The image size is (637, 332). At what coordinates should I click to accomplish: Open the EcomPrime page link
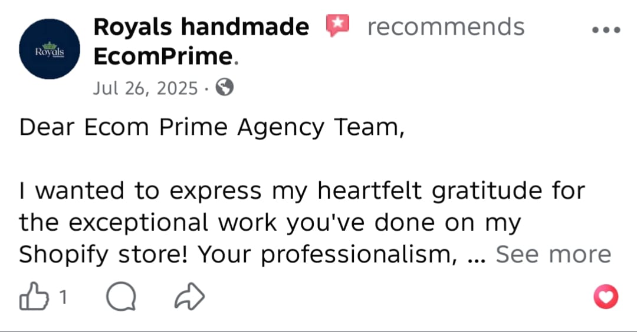(x=163, y=57)
